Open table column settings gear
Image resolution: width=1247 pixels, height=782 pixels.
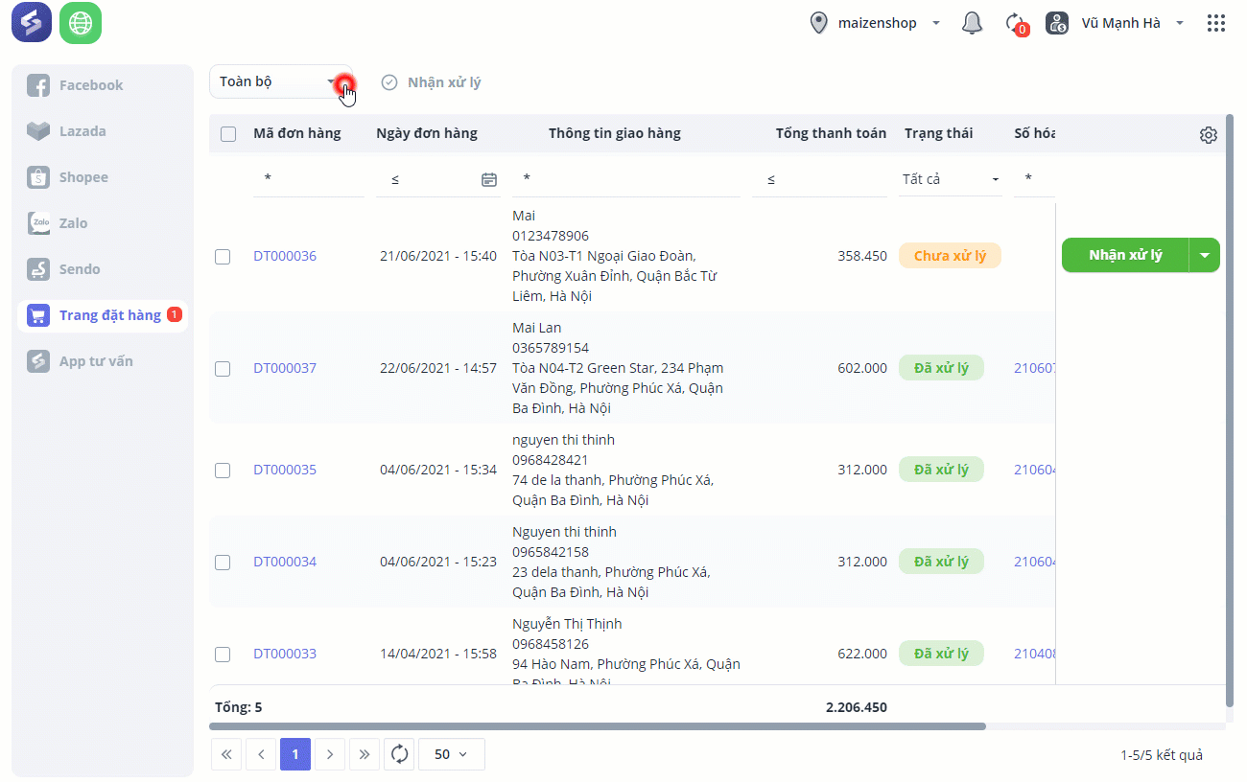(1208, 135)
